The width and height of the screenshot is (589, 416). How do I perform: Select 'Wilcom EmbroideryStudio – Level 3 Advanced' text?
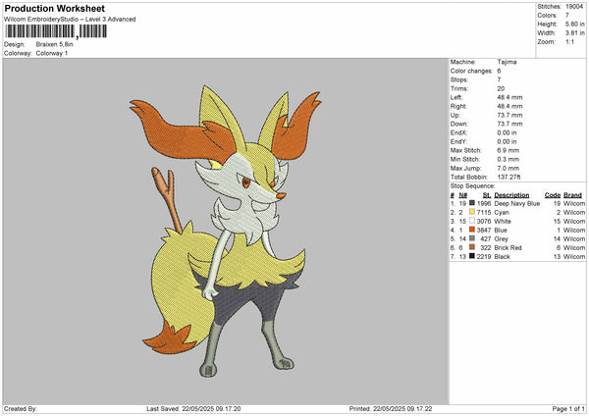[x=70, y=20]
